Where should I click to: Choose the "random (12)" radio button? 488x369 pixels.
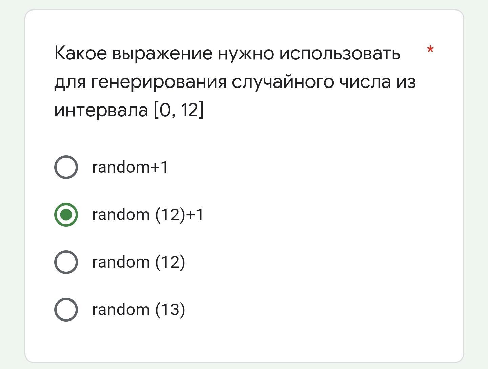(66, 262)
